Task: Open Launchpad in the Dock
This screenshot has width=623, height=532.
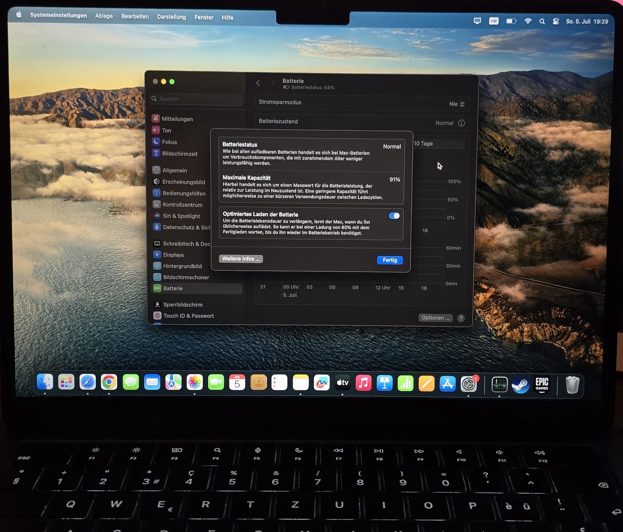Action: (66, 382)
